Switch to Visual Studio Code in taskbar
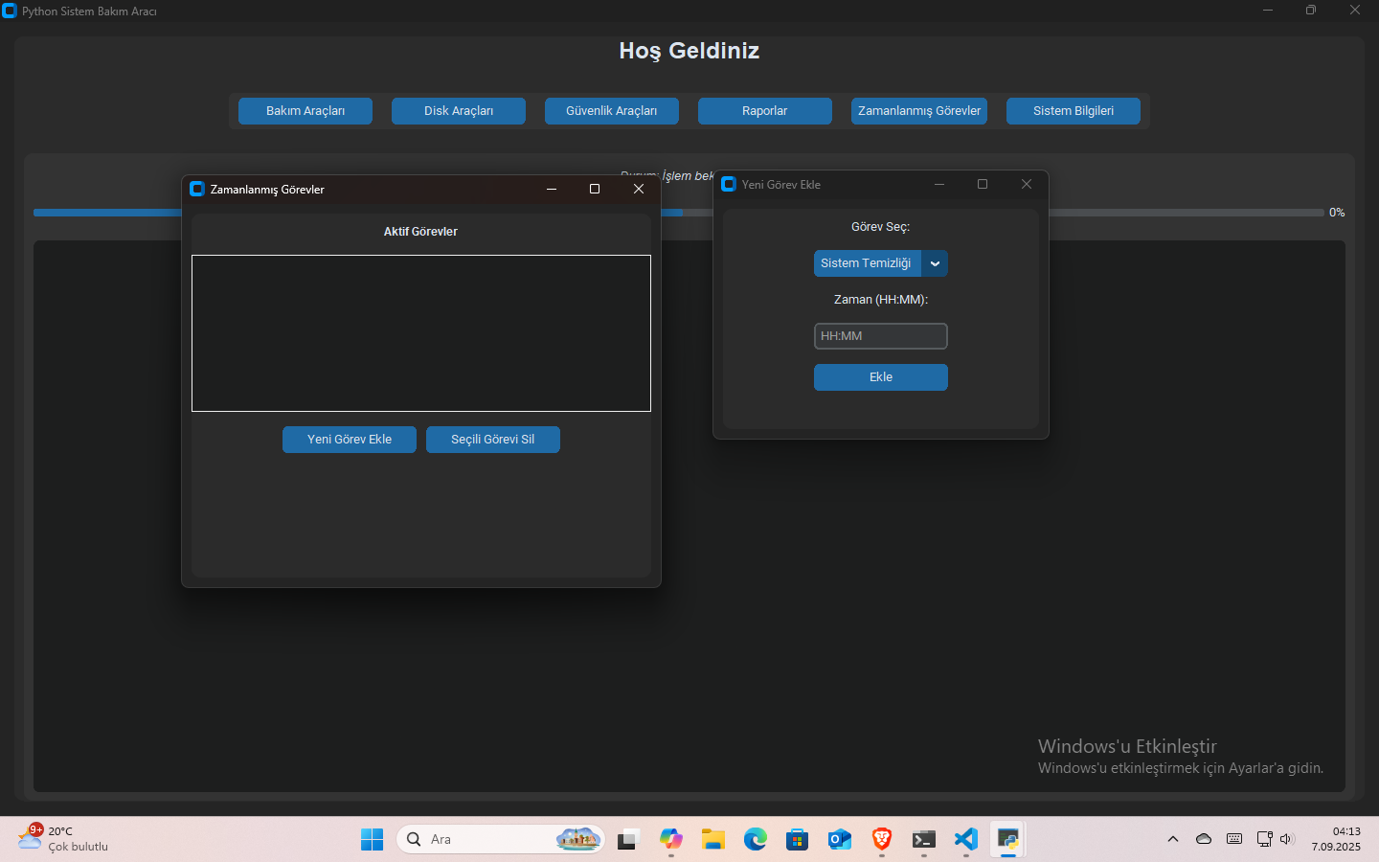Image resolution: width=1379 pixels, height=862 pixels. (x=966, y=840)
